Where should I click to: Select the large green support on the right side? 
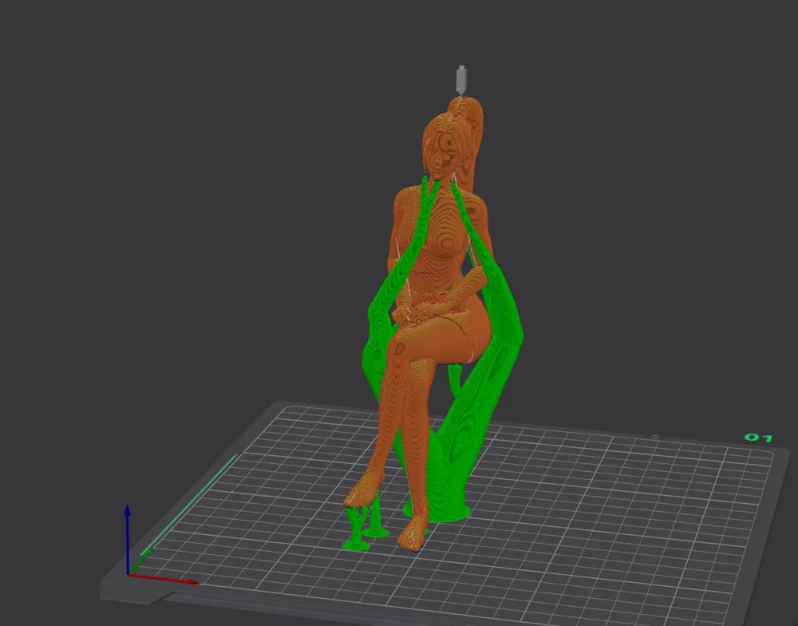484,366
